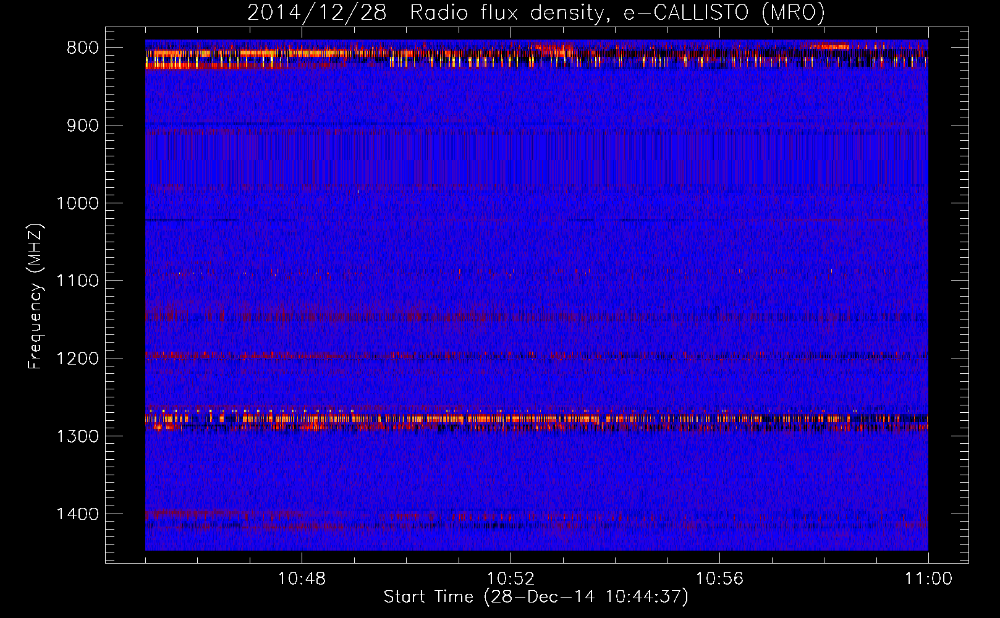This screenshot has width=1000, height=618.
Task: Click the 10:56 time tick label
Action: click(719, 579)
